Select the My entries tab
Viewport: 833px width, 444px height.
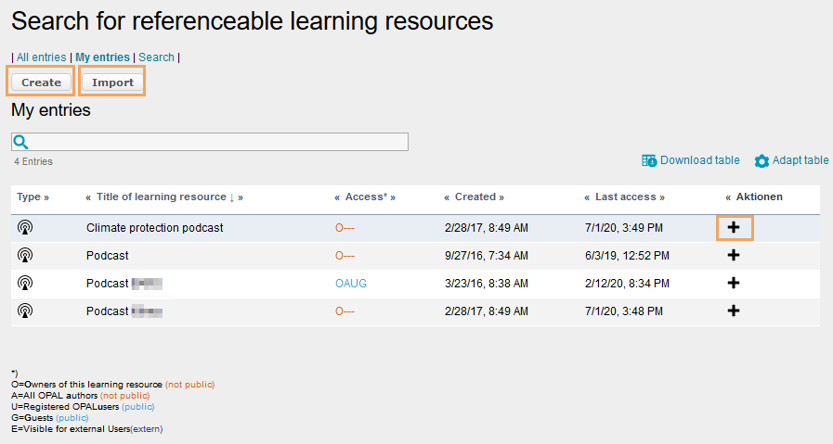102,57
